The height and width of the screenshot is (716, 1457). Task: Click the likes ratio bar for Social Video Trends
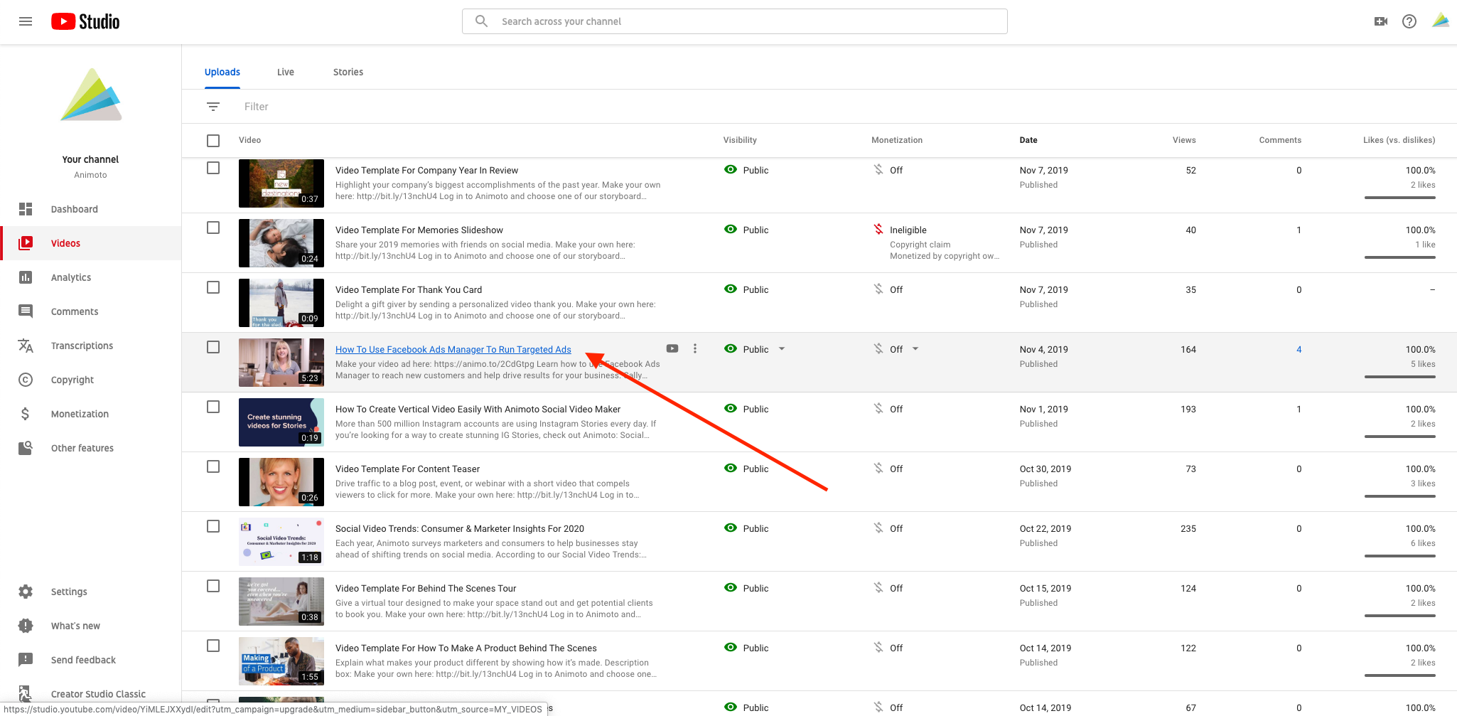coord(1399,555)
